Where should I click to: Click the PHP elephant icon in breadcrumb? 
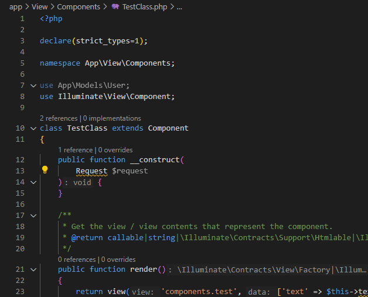pyautogui.click(x=115, y=7)
